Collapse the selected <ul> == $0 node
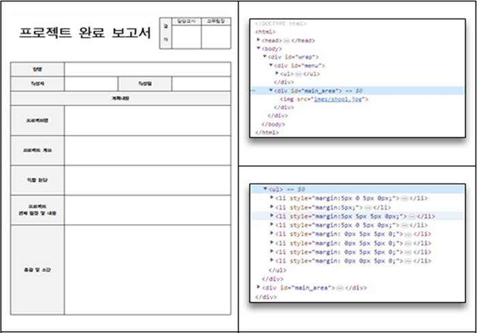Screen dimensions: 477x333 coord(265,189)
